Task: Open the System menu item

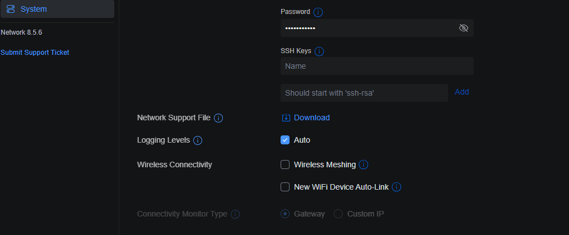Action: tap(57, 9)
